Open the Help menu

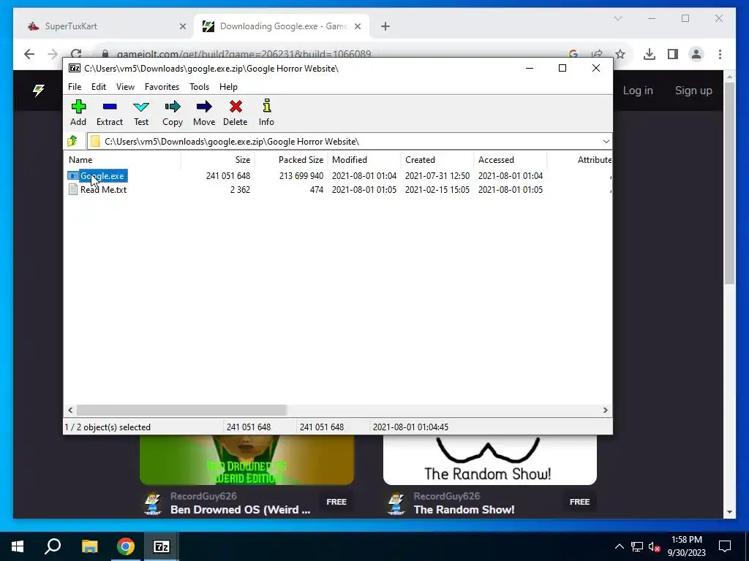(228, 87)
